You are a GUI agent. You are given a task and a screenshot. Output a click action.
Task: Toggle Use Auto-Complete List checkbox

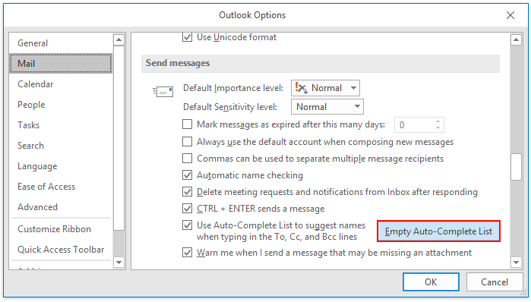[x=188, y=225]
